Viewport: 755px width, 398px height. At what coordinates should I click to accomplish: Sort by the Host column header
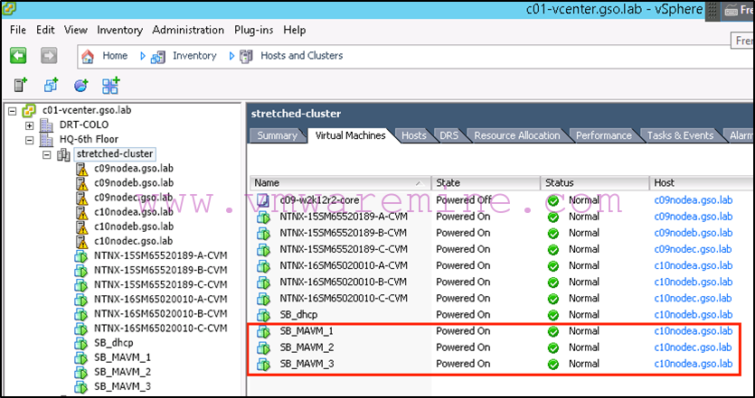(702, 182)
